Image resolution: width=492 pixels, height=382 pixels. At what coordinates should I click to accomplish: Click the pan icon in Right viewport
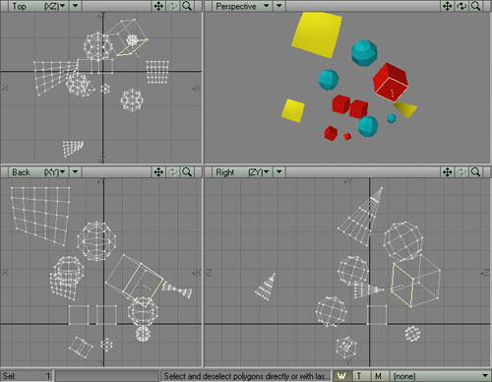[448, 172]
